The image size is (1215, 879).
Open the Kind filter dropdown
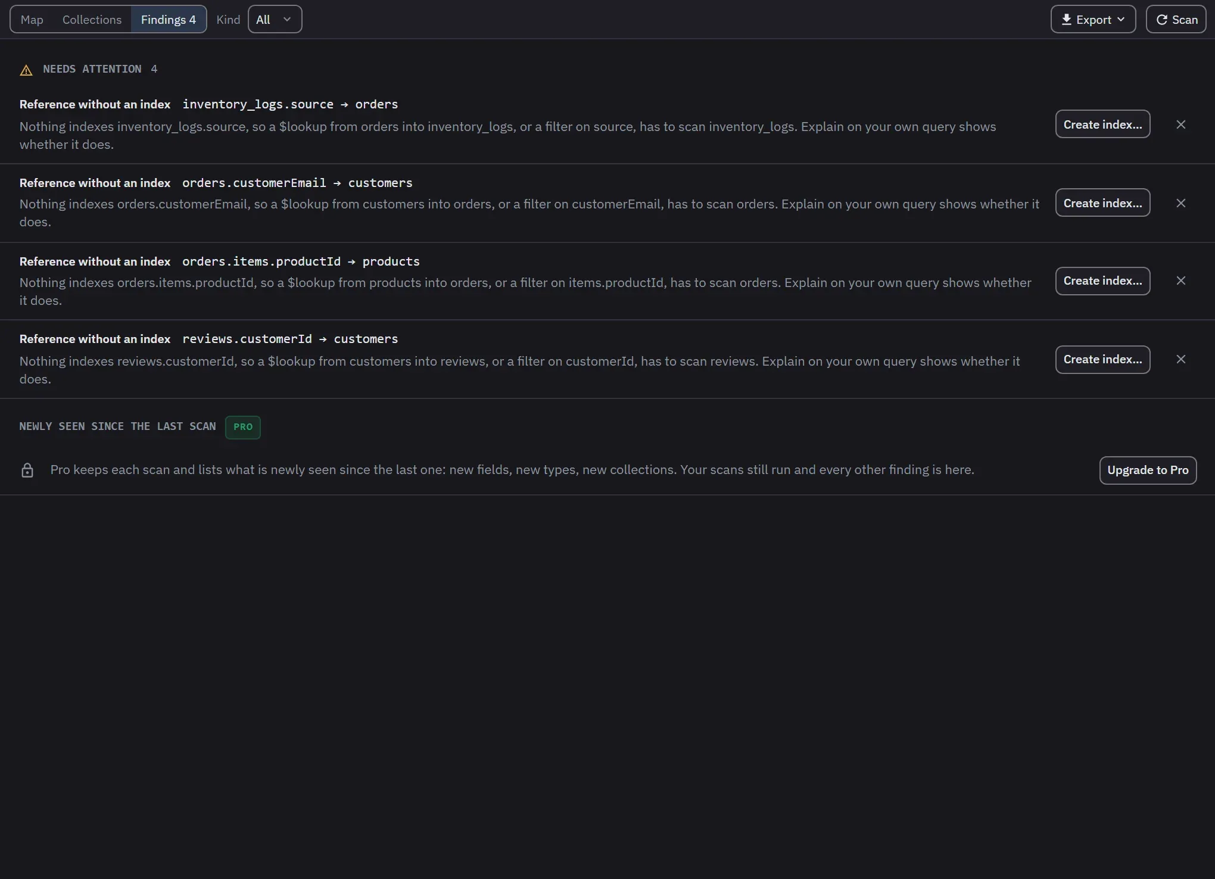pyautogui.click(x=275, y=20)
